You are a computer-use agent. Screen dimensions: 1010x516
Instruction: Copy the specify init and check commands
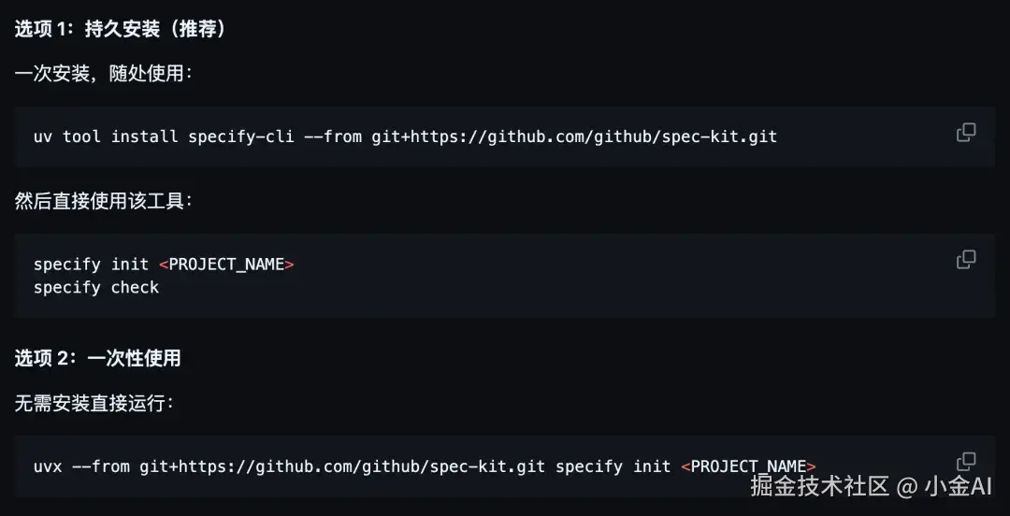tap(965, 259)
